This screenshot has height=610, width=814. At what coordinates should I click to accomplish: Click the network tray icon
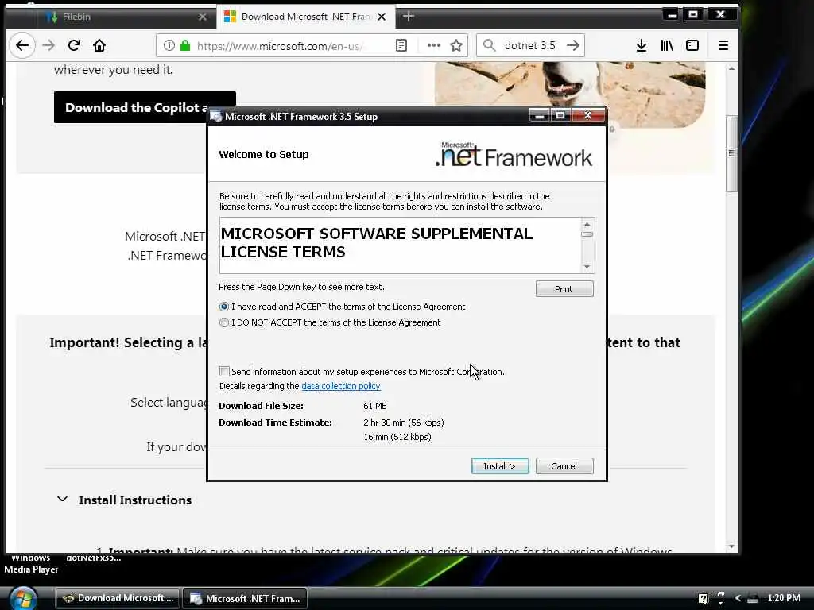(753, 599)
